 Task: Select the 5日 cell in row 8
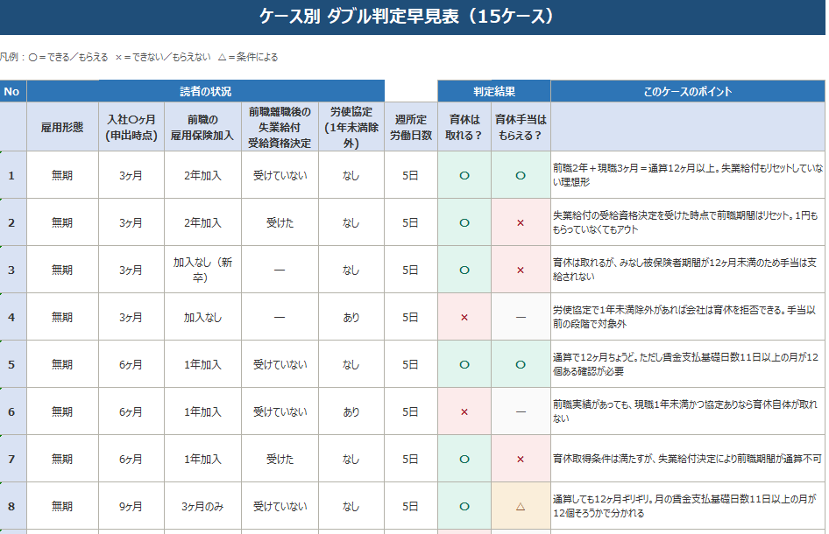coord(411,506)
